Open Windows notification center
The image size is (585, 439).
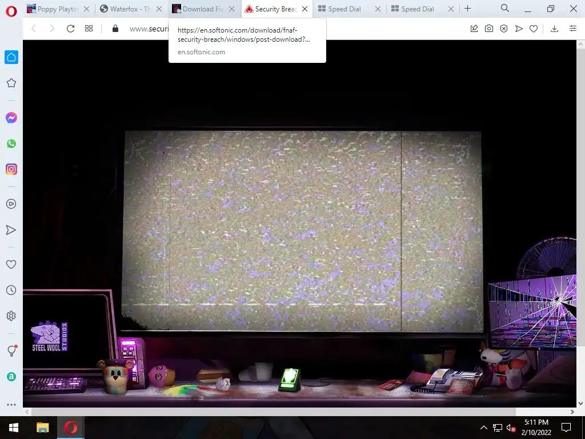[566, 428]
